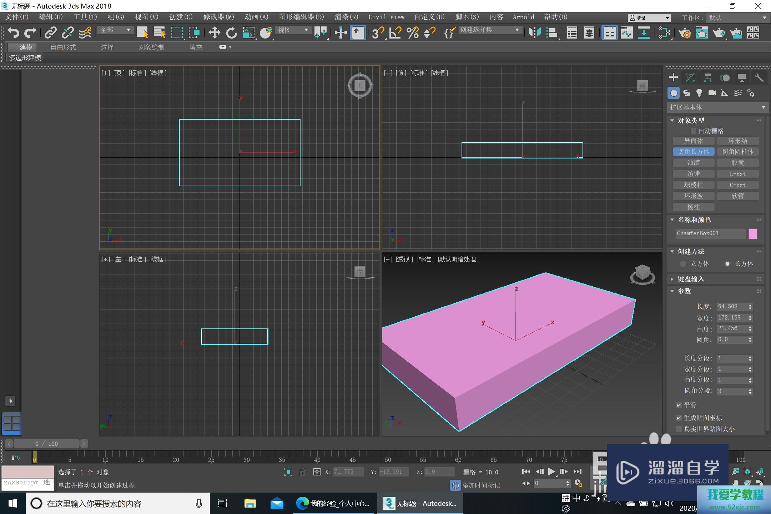This screenshot has width=771, height=514.
Task: Enable the 自动栅格 checkbox
Action: (x=693, y=131)
